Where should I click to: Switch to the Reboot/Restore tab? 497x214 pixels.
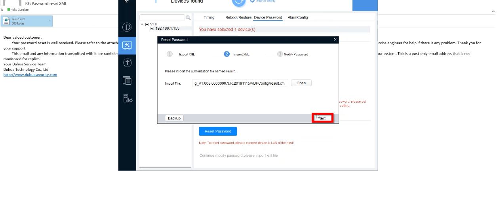[x=238, y=17]
